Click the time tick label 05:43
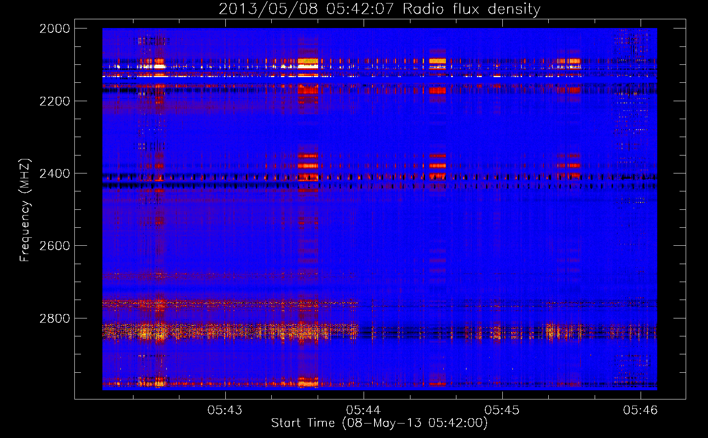 coord(225,410)
